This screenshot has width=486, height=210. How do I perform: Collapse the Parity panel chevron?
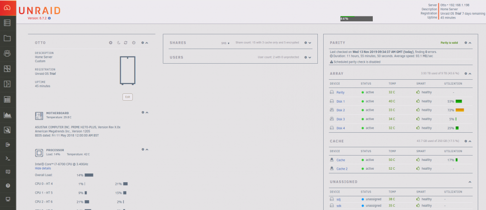point(470,43)
